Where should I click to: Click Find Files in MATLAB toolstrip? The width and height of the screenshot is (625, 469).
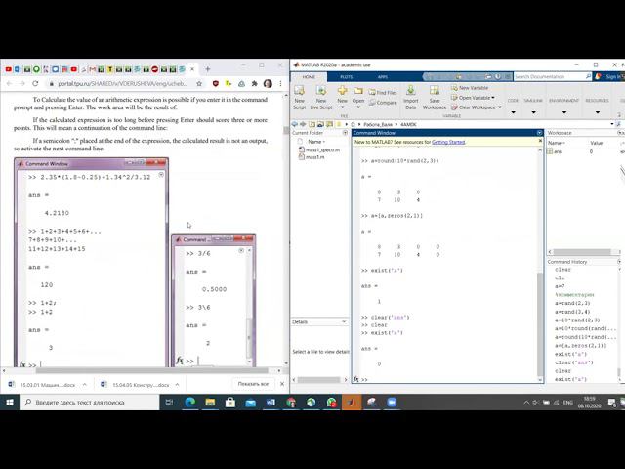click(382, 93)
